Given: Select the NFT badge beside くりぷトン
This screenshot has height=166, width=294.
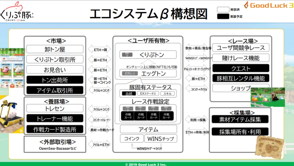Looking at the screenshot, I should pos(126,55).
